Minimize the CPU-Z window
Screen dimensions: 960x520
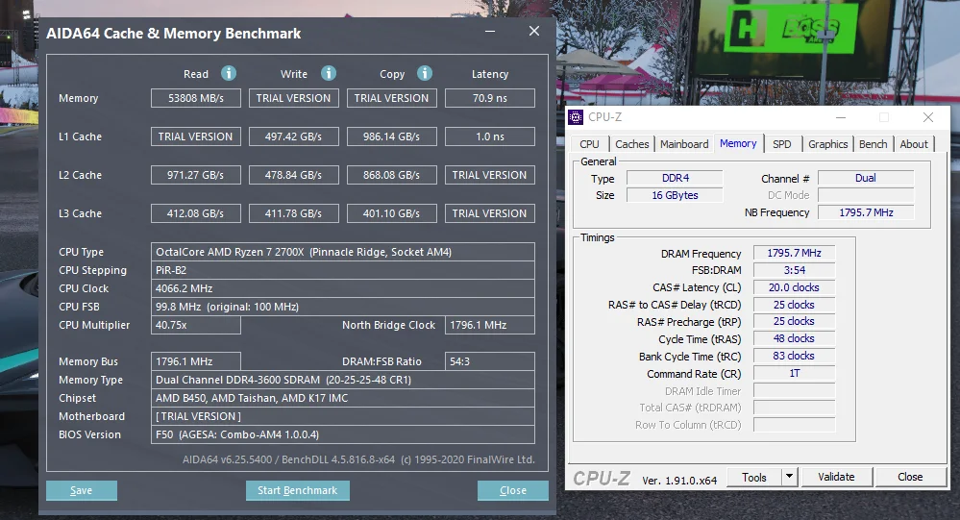tap(841, 117)
